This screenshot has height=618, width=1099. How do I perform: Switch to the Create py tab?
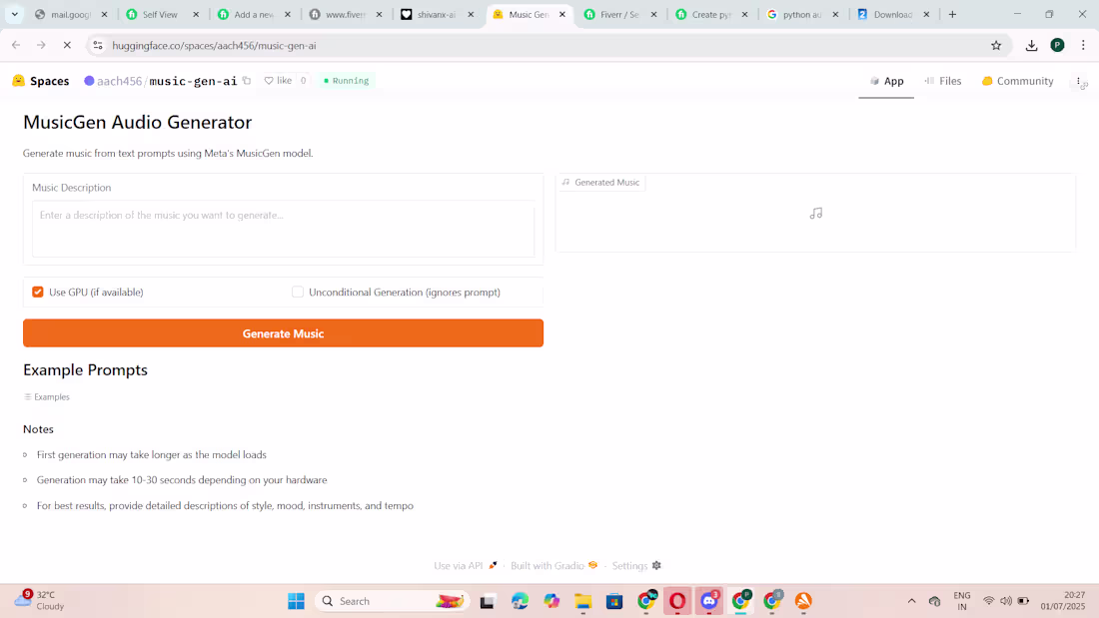pyautogui.click(x=710, y=14)
